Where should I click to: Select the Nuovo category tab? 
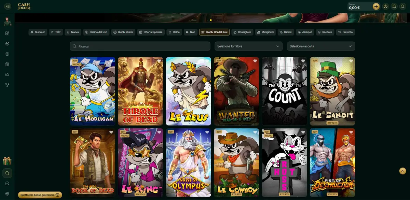(x=72, y=32)
